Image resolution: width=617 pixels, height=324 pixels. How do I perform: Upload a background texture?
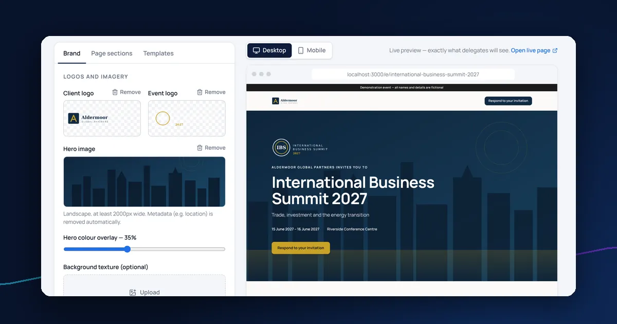point(144,292)
